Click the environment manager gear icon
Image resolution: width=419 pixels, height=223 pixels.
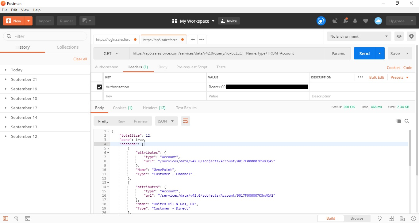tap(411, 36)
